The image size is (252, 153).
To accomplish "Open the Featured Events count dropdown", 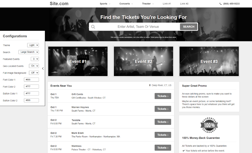I will (35, 59).
